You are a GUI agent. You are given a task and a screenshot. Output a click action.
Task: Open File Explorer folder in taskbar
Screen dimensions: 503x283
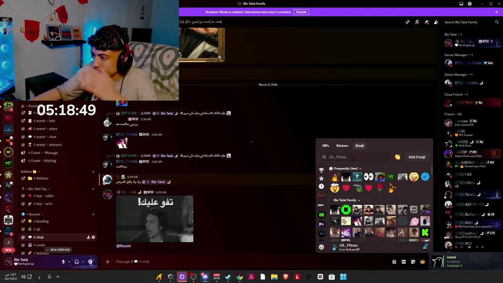pyautogui.click(x=274, y=277)
